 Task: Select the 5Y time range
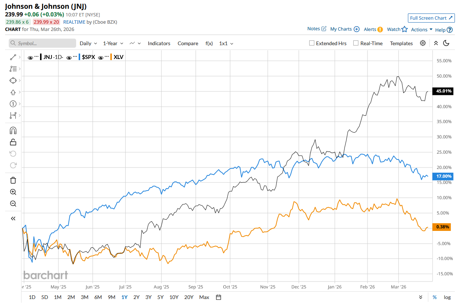tap(160, 297)
